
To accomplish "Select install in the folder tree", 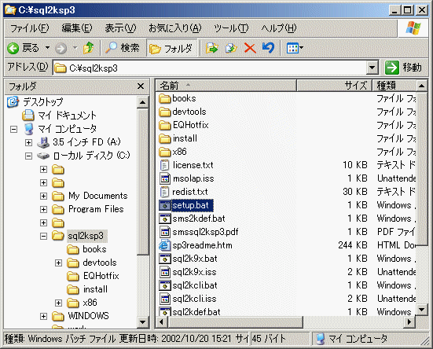I will (x=95, y=289).
